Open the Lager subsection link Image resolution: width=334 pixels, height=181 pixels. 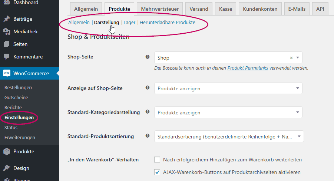pos(129,22)
